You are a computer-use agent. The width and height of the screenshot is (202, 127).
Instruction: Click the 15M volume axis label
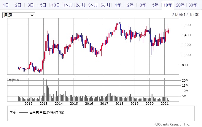[185, 86]
